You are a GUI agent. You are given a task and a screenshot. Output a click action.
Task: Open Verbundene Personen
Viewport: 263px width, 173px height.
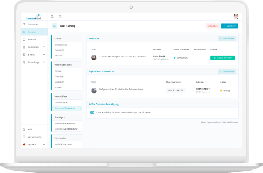(65, 124)
